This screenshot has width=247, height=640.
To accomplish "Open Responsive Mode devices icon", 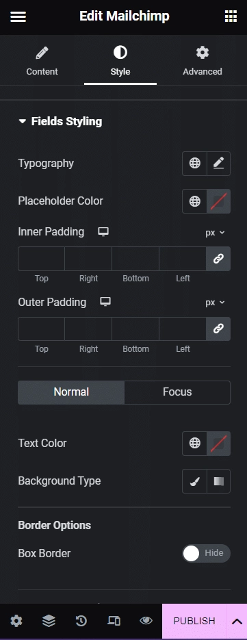I will tap(114, 622).
